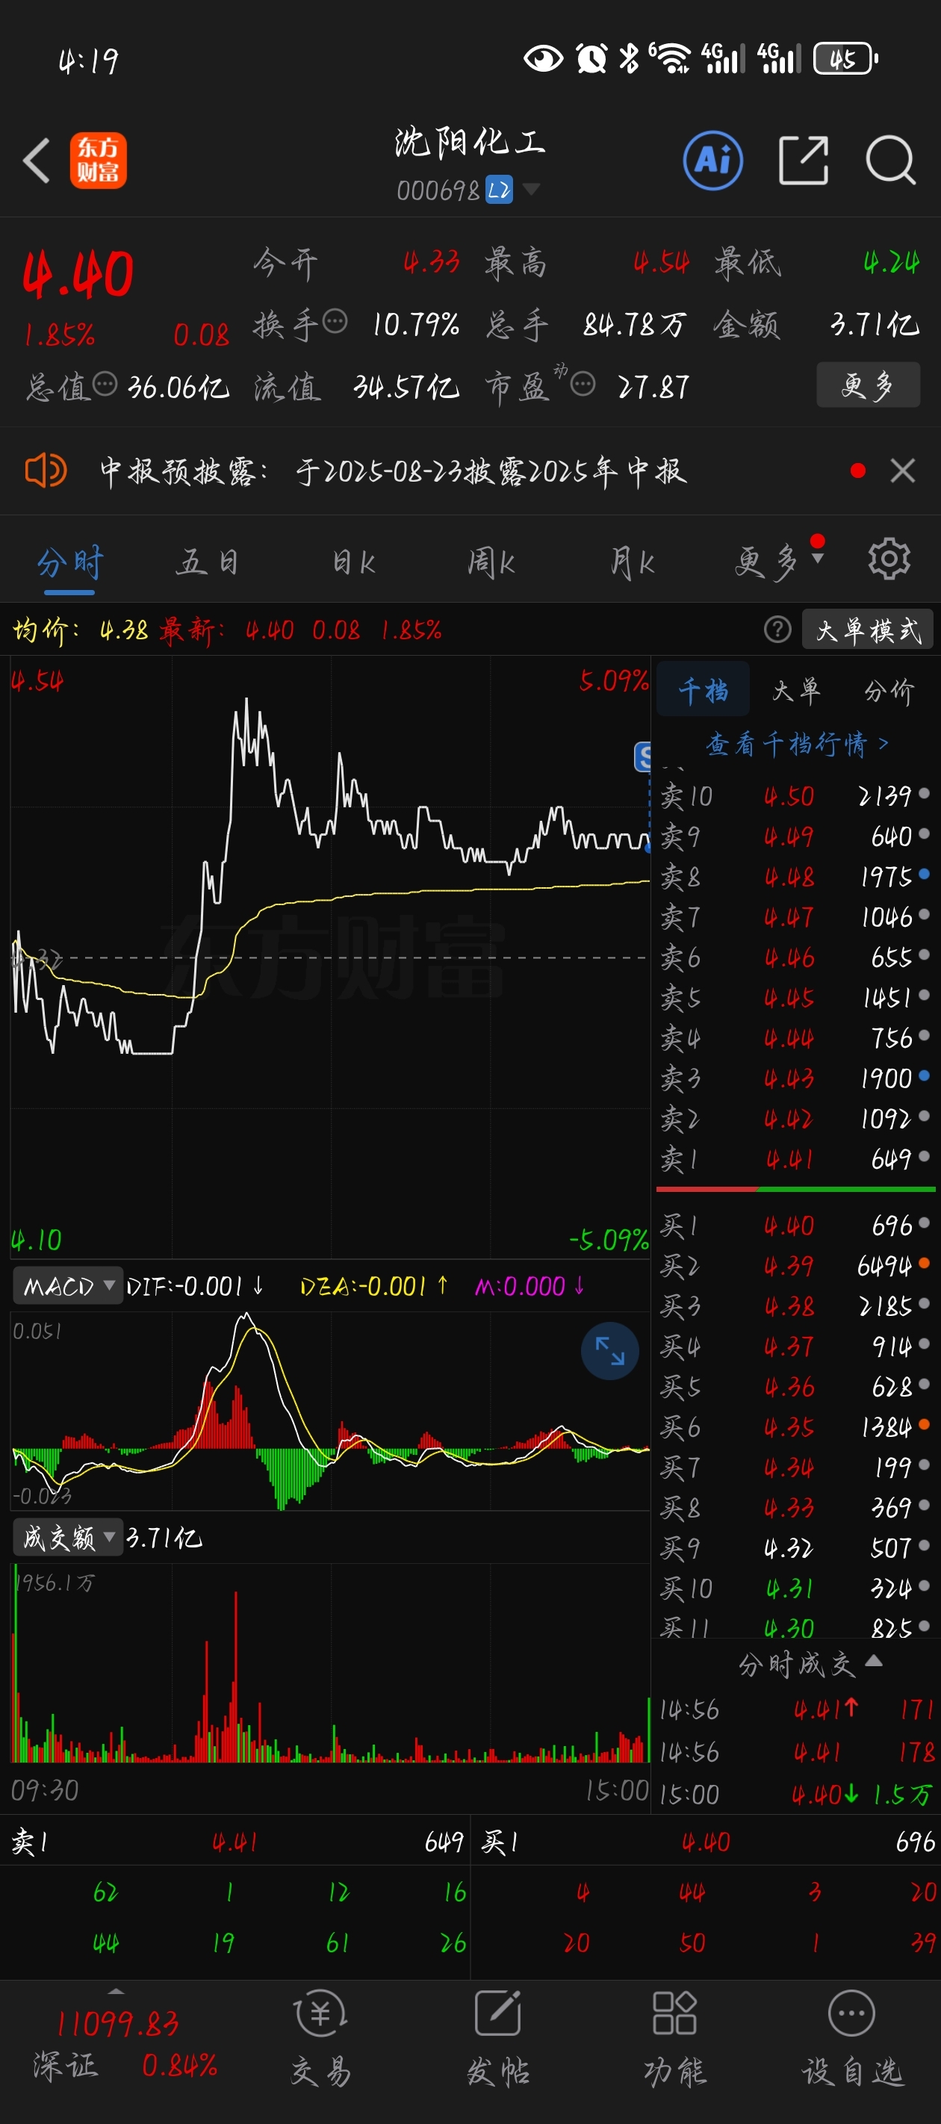Image resolution: width=941 pixels, height=2124 pixels.
Task: Select buy row 买6 at 4.35
Action: click(x=795, y=1427)
